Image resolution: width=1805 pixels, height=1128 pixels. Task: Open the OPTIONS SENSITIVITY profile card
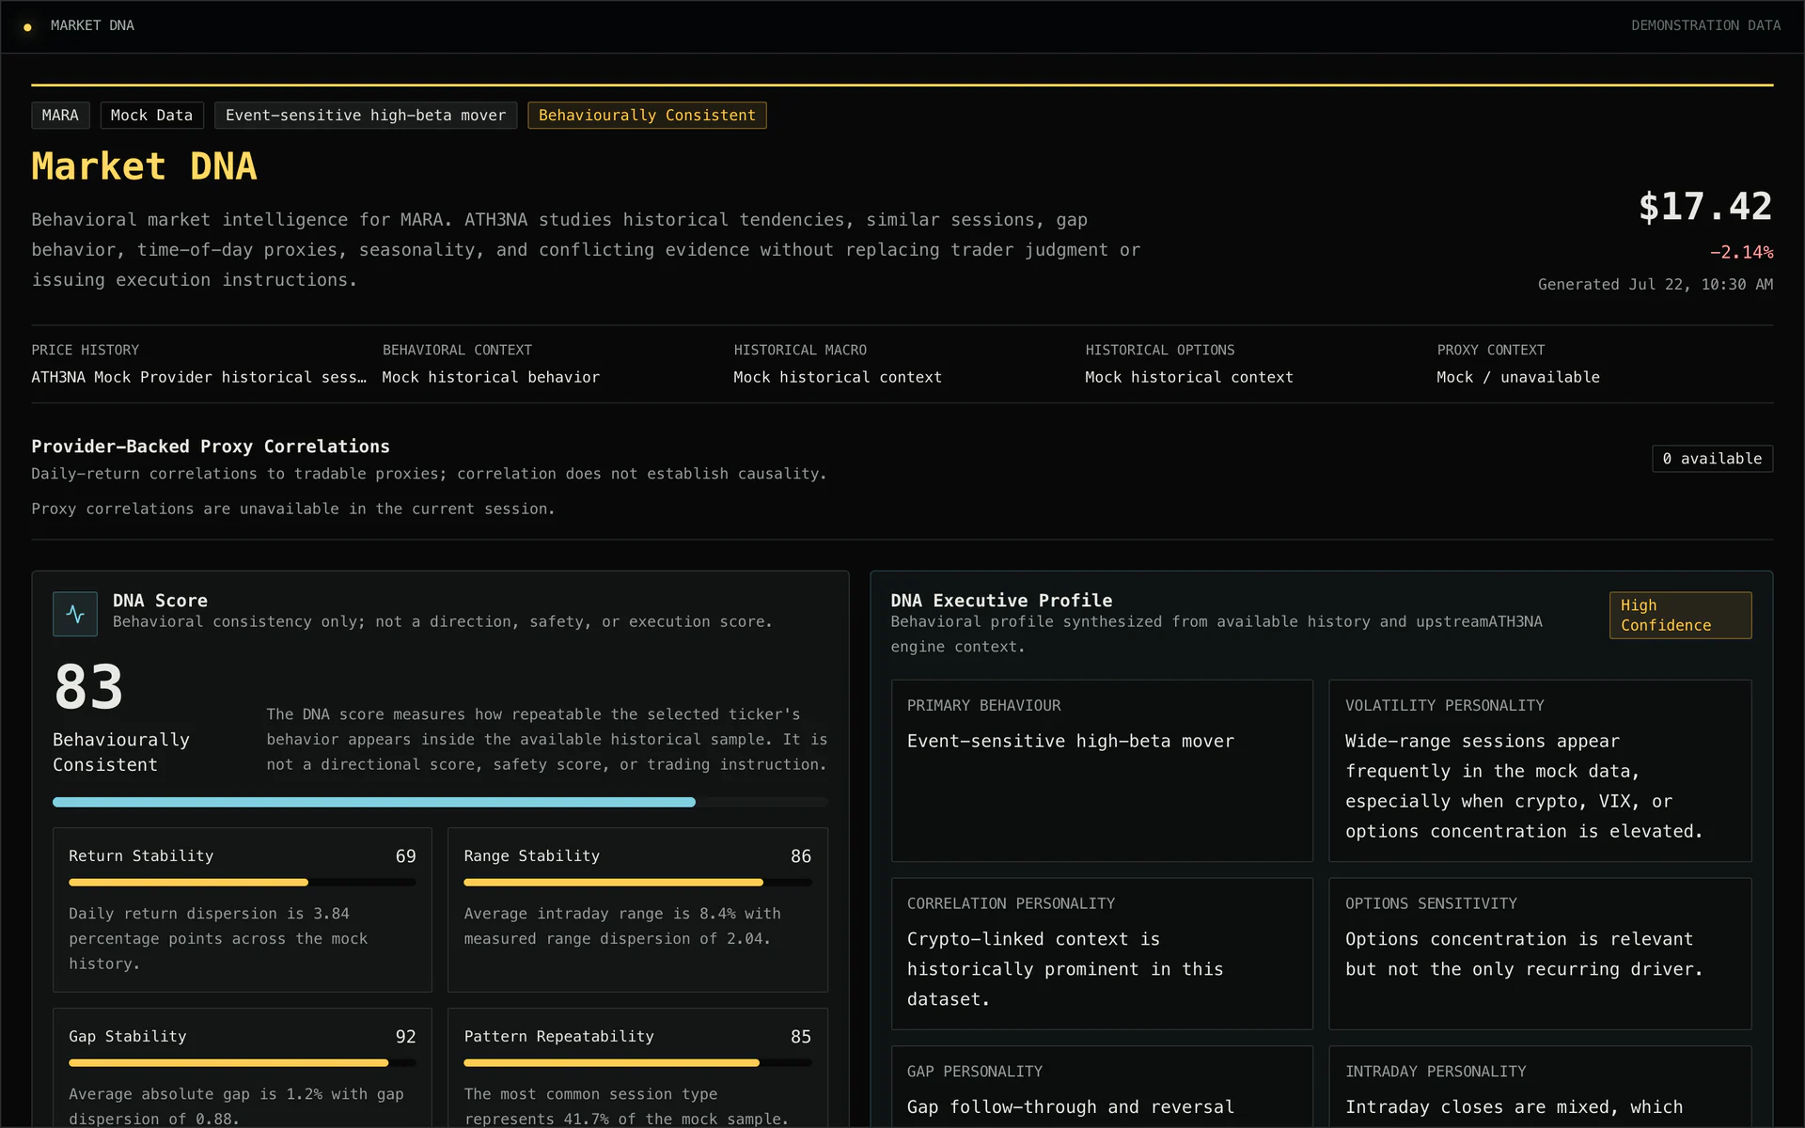(x=1540, y=954)
